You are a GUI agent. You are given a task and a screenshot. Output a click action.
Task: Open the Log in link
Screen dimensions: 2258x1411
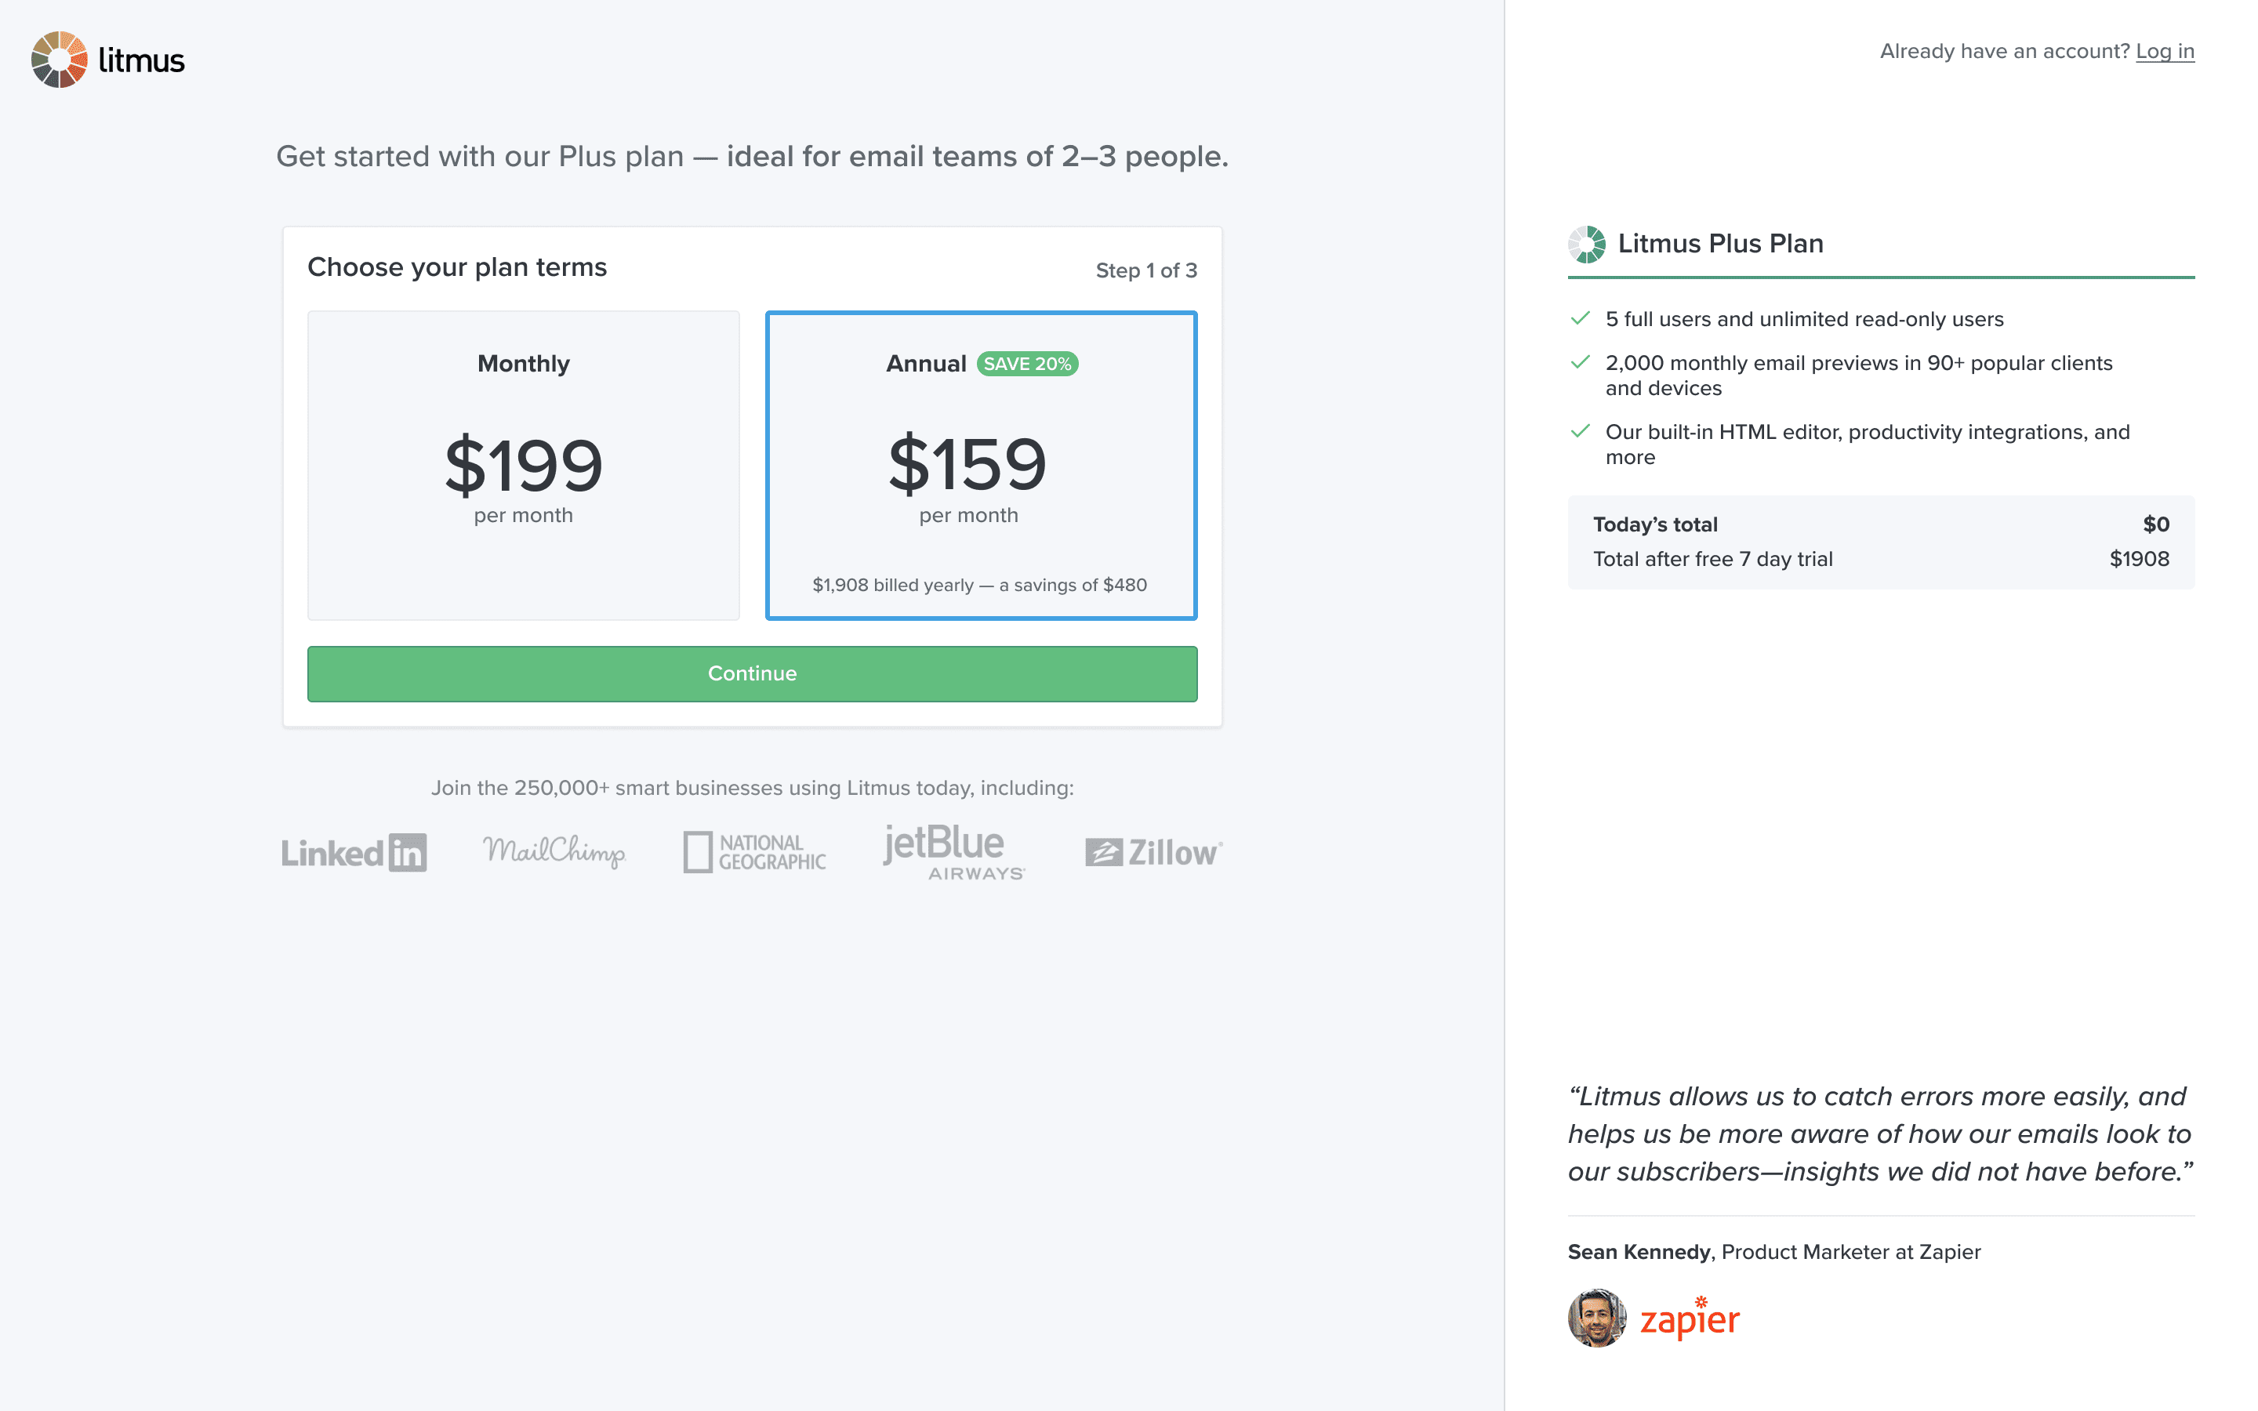(2165, 51)
